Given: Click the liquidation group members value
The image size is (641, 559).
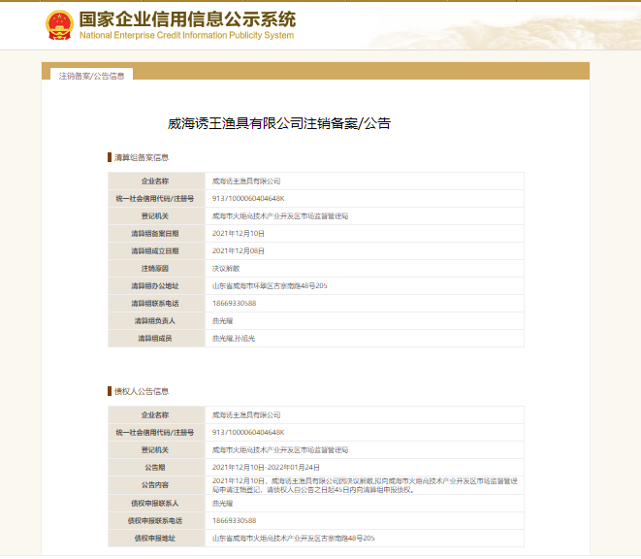Looking at the screenshot, I should point(234,339).
